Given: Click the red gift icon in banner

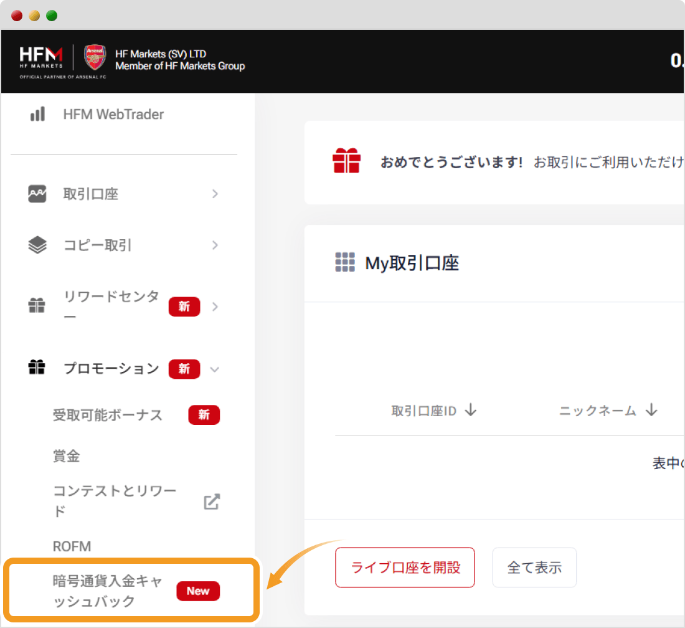Looking at the screenshot, I should tap(346, 160).
